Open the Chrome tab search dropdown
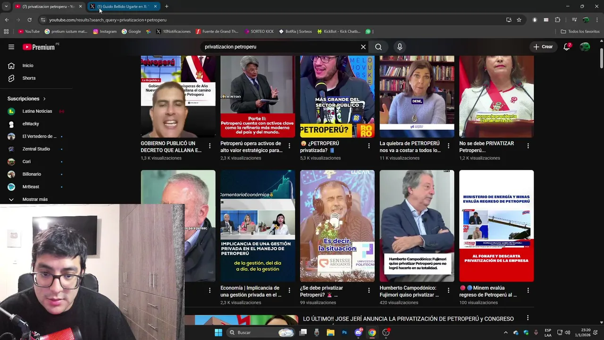This screenshot has width=604, height=340. (x=6, y=6)
